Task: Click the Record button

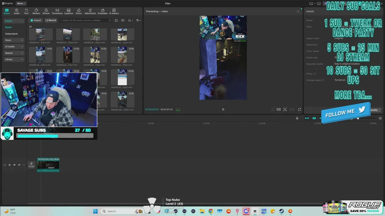Action: pos(51,20)
